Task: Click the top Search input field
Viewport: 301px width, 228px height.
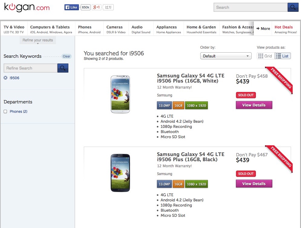Action: click(x=250, y=7)
